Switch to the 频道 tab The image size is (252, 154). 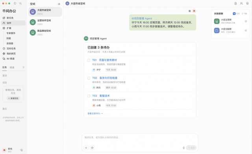tap(12, 68)
